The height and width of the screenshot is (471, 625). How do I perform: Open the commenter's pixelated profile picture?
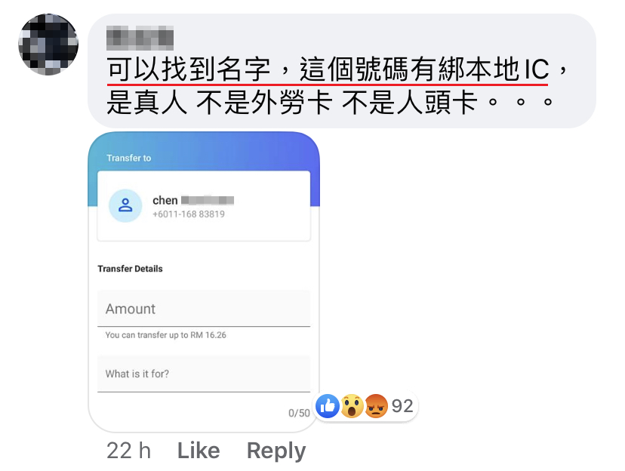(x=48, y=45)
